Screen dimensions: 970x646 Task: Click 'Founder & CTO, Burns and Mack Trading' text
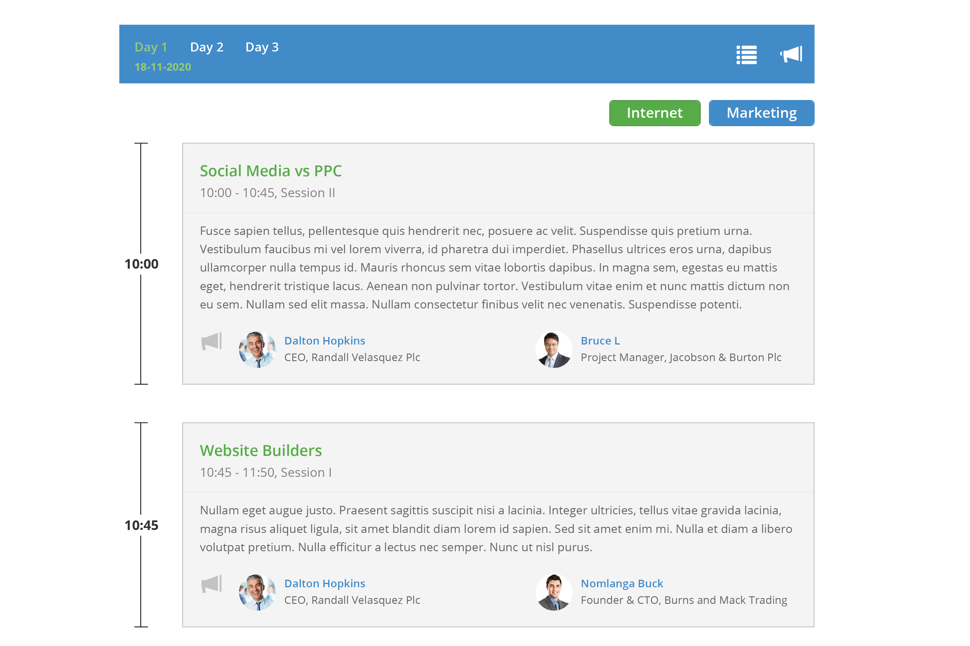pos(684,600)
